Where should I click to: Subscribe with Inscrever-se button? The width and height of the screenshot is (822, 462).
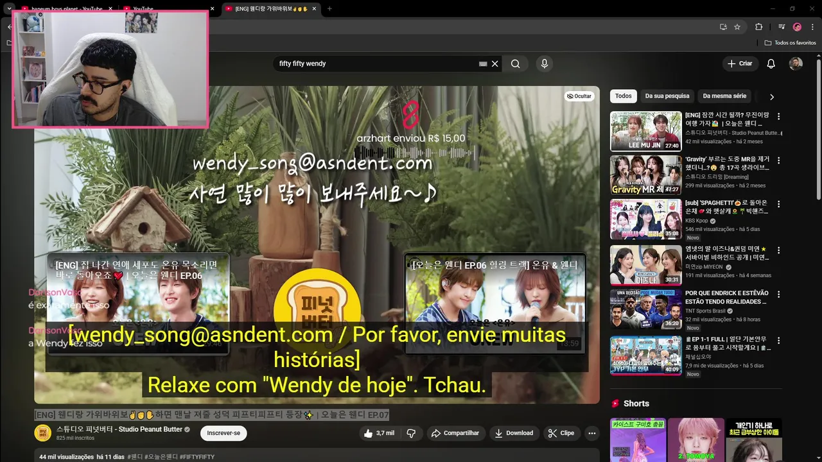[223, 433]
